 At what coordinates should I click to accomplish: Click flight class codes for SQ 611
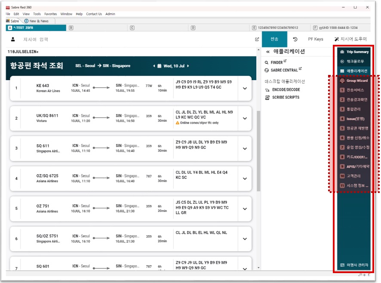(201, 145)
